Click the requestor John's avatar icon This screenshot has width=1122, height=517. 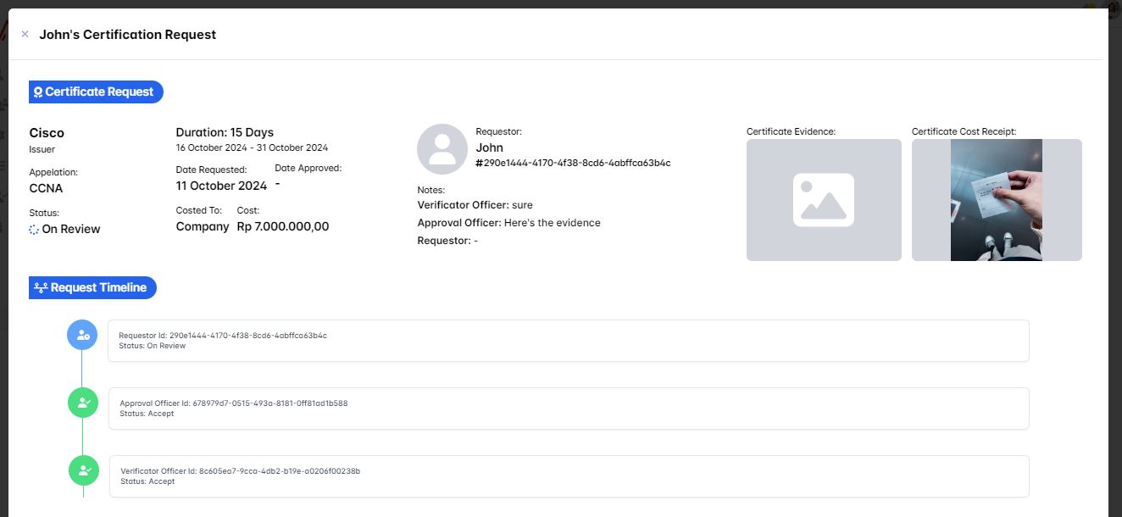click(x=442, y=149)
